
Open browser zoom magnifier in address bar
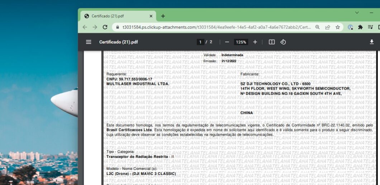point(318,27)
